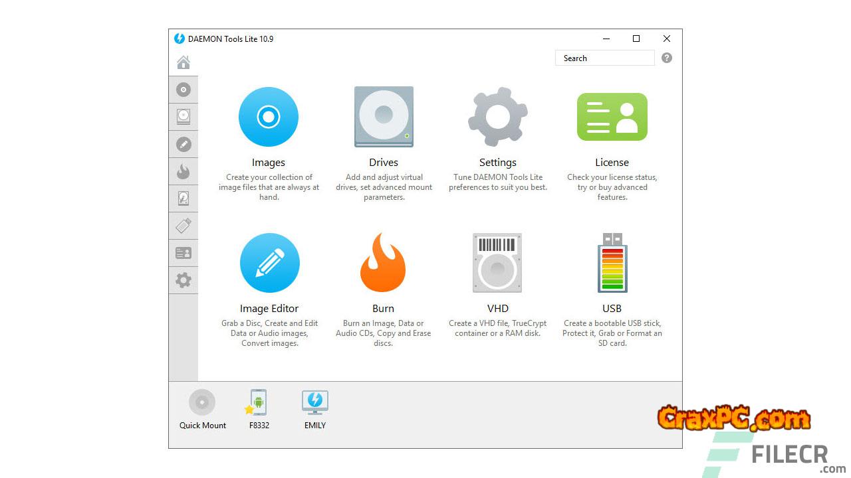
Task: Select the Images disc icon in sidebar
Action: click(x=183, y=90)
